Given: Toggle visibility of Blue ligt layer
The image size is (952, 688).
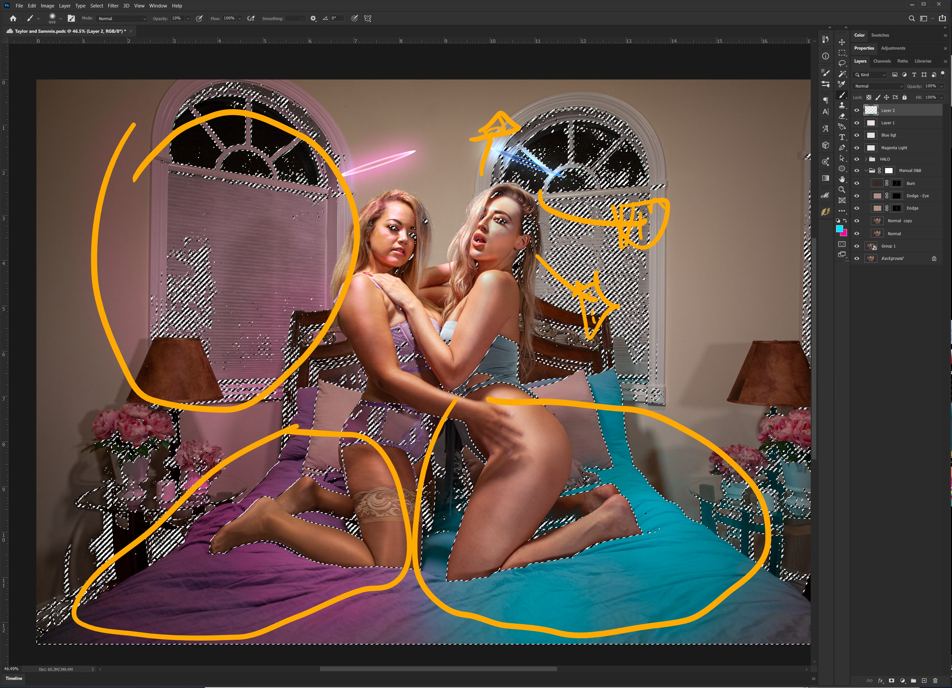Looking at the screenshot, I should [857, 135].
